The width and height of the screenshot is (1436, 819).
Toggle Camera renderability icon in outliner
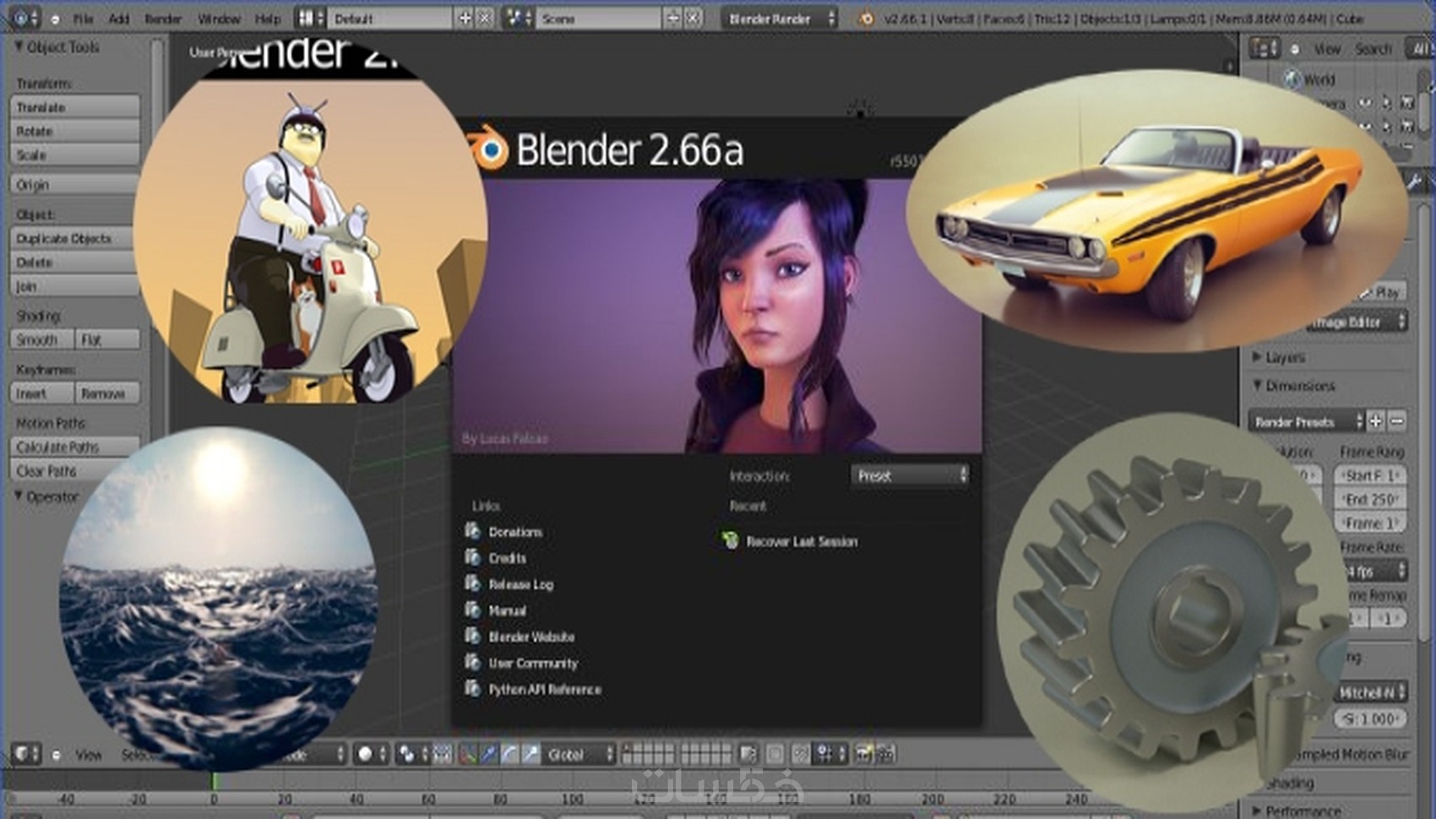(x=1406, y=103)
